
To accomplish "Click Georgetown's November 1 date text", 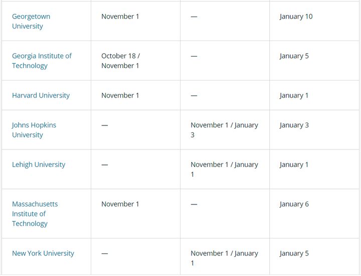I will [x=120, y=16].
